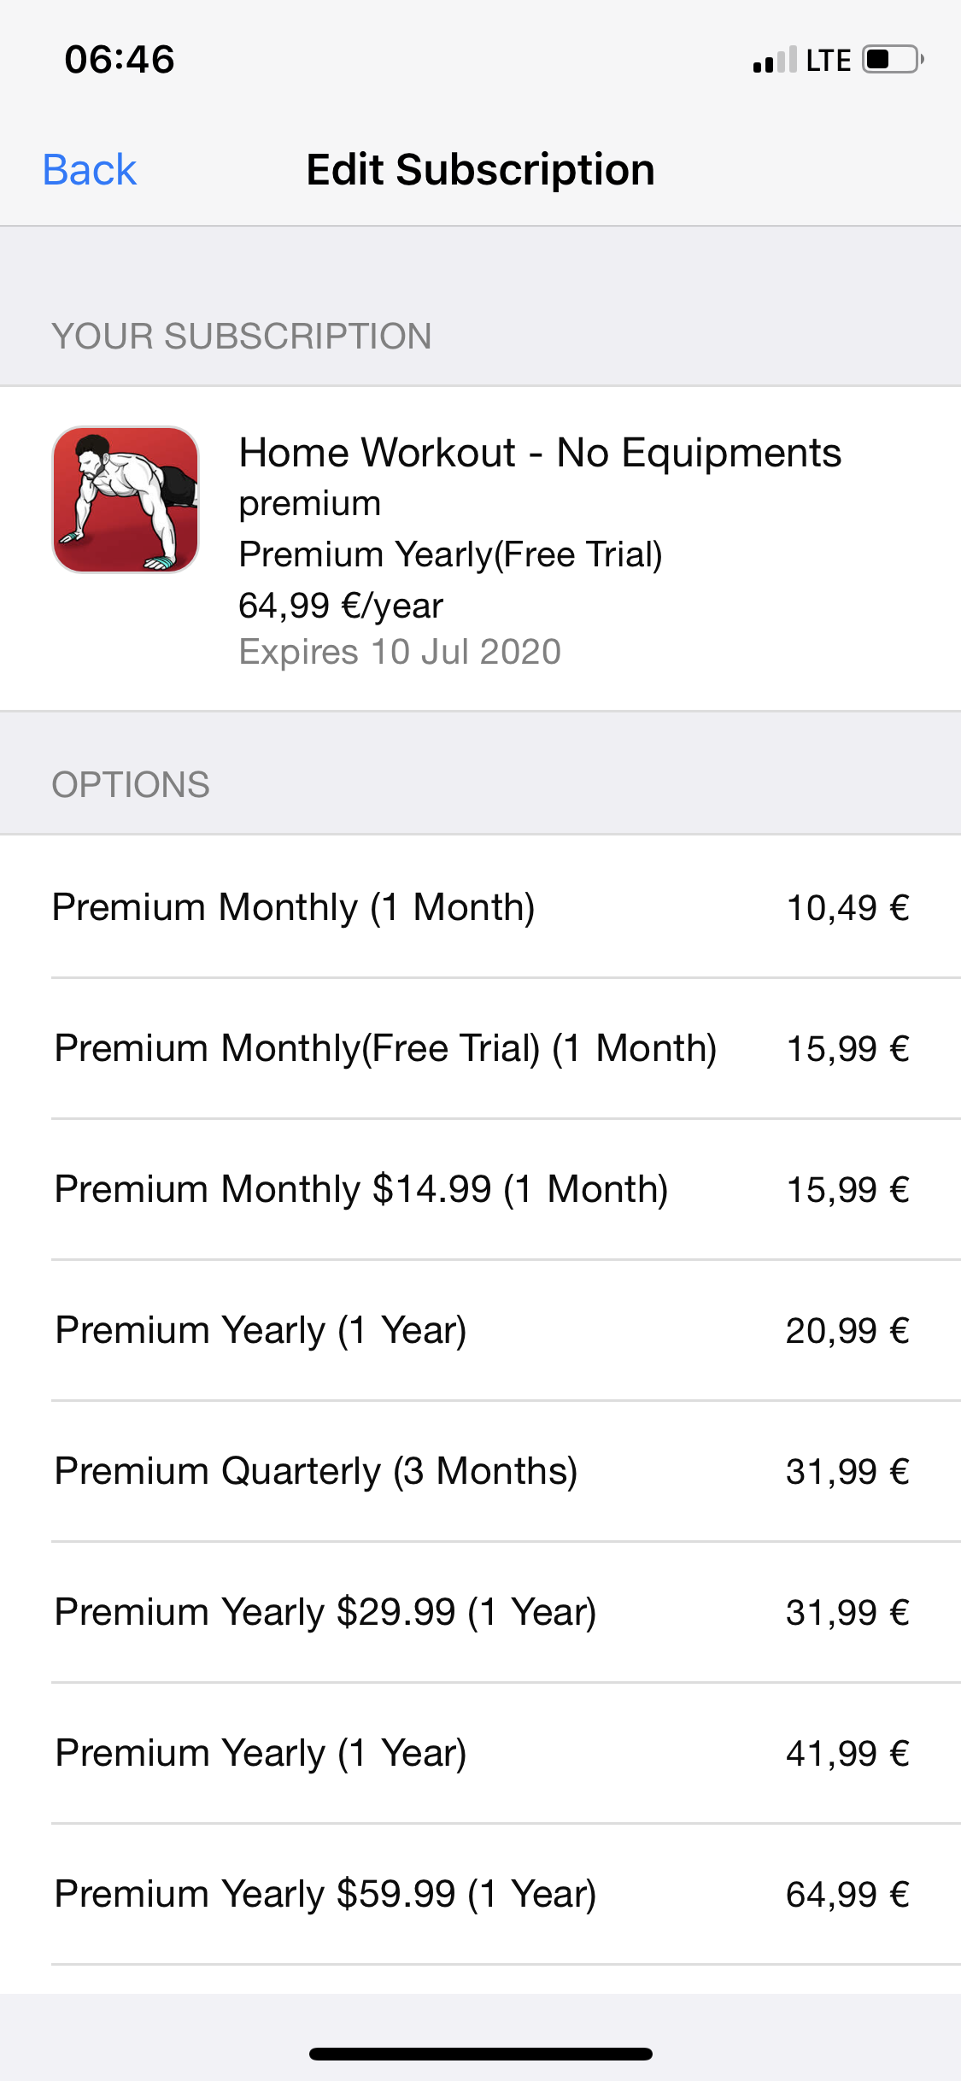This screenshot has width=961, height=2081.
Task: Tap the Back button
Action: [90, 170]
